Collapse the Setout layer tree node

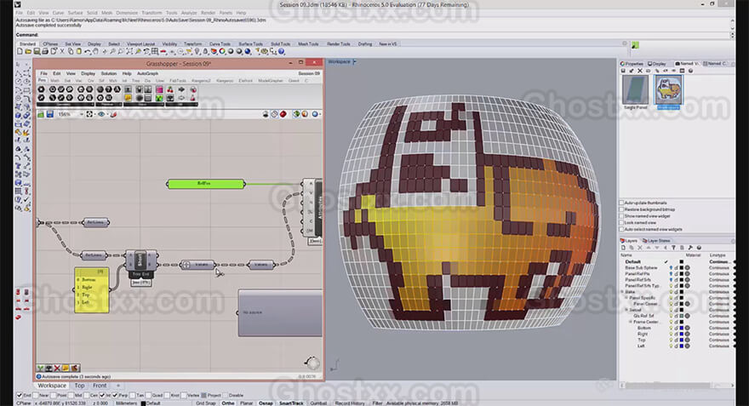pyautogui.click(x=626, y=310)
